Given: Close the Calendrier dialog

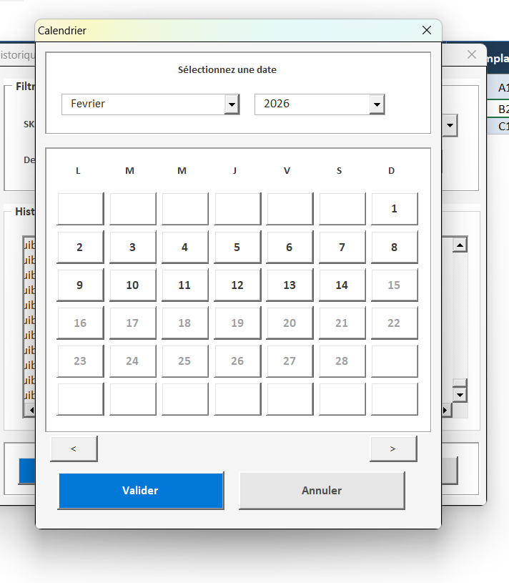Looking at the screenshot, I should 427,30.
